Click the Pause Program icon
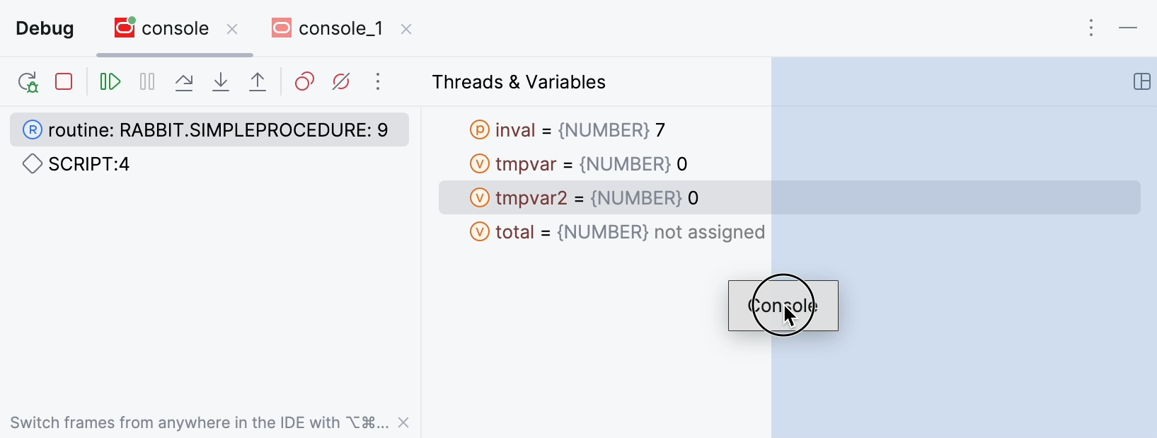The height and width of the screenshot is (438, 1157). (x=147, y=82)
